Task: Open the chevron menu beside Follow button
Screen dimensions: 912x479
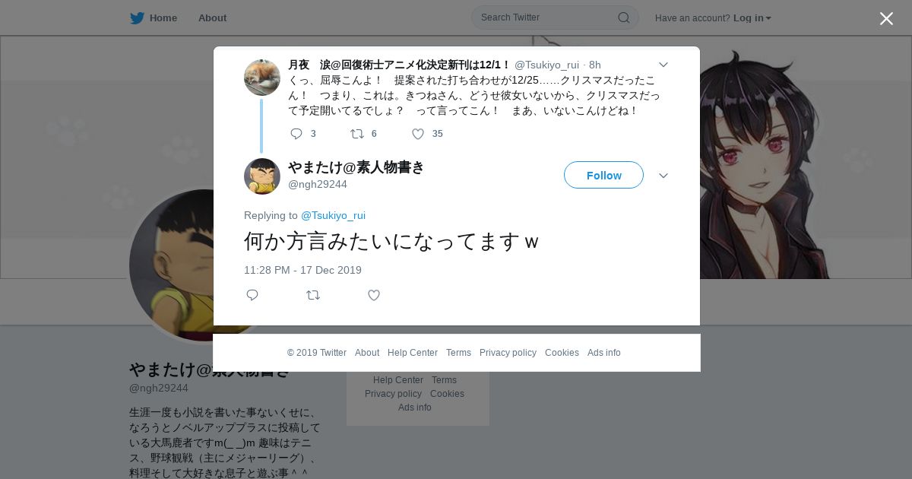Action: point(663,176)
